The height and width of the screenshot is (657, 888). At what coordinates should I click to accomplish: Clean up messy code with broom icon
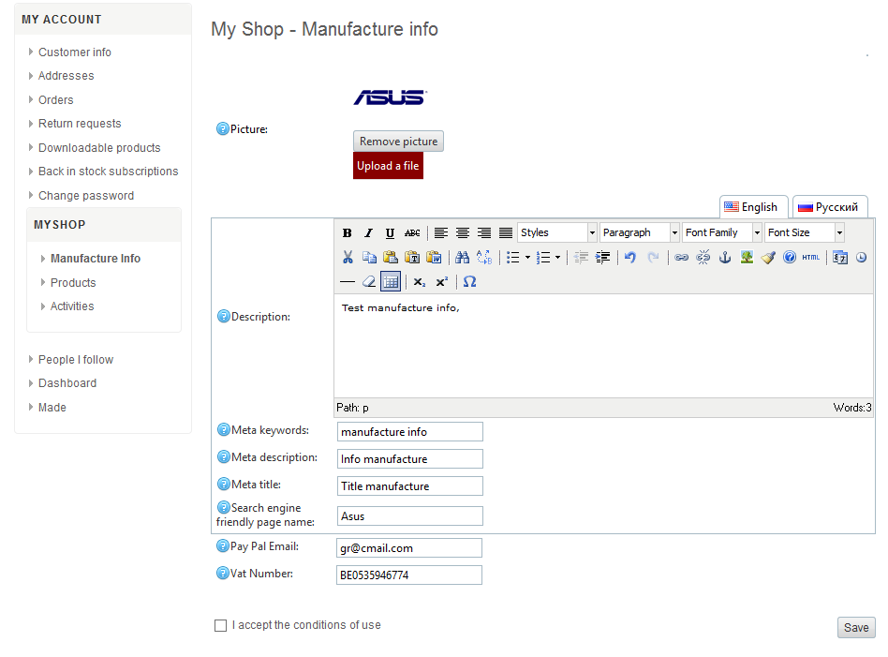(768, 258)
